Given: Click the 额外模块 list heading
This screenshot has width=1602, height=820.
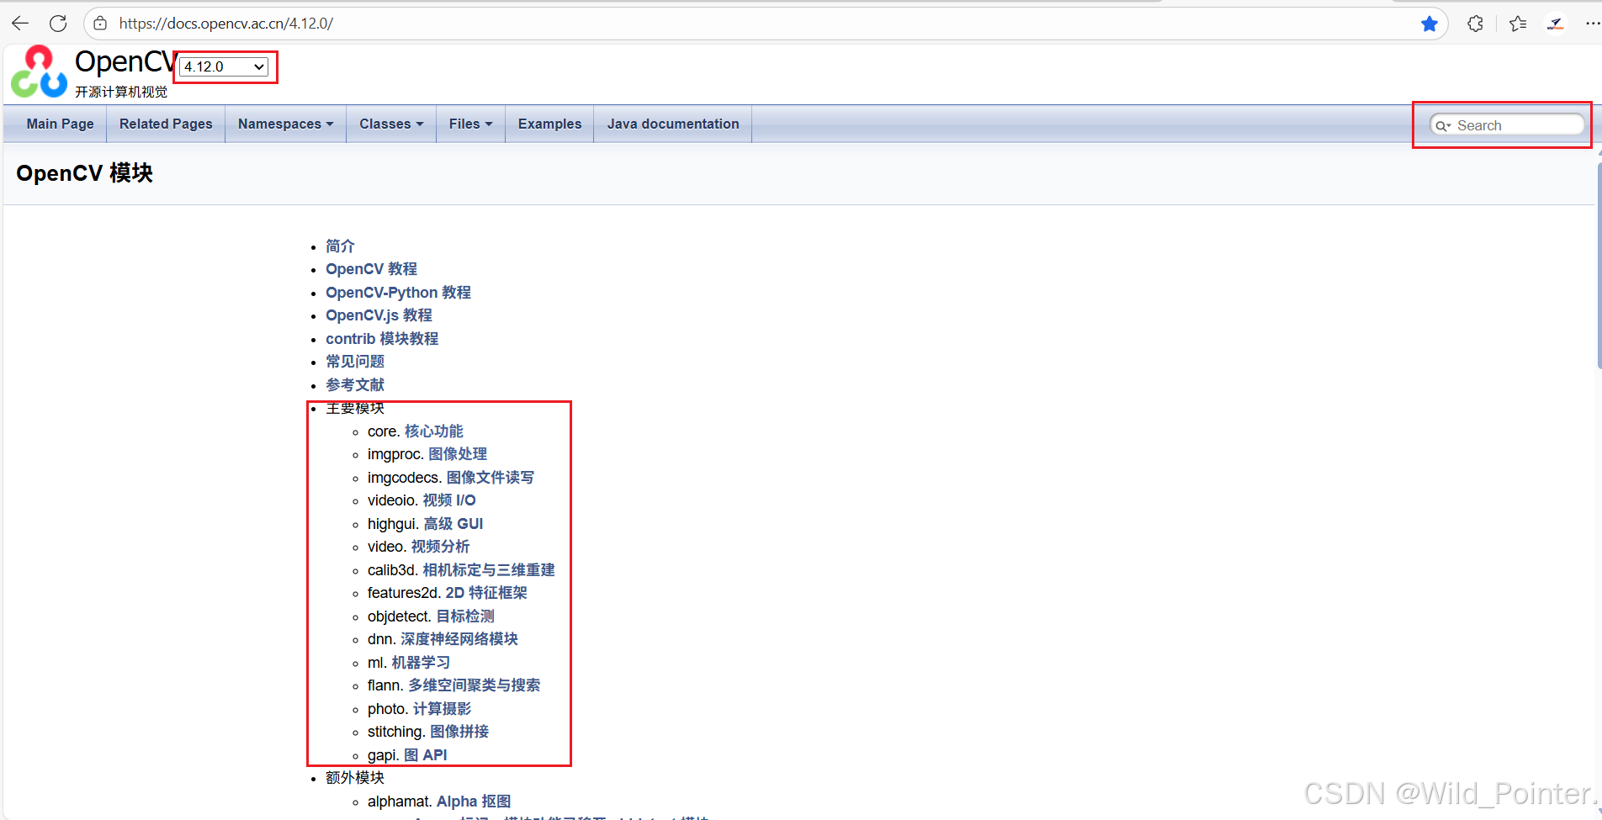Looking at the screenshot, I should 355,778.
